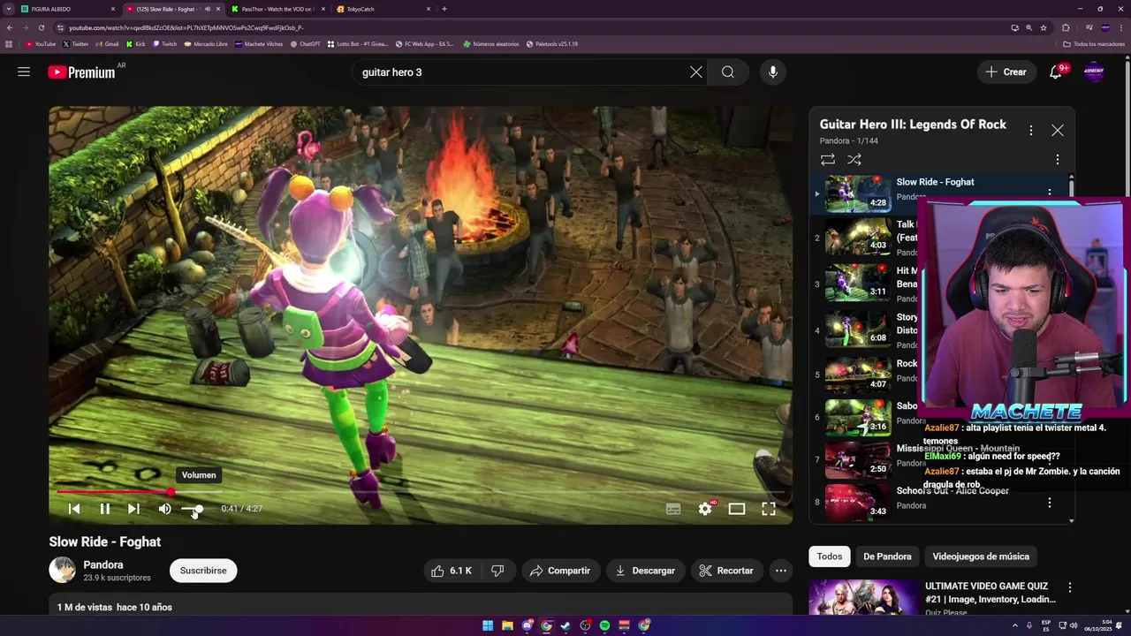The height and width of the screenshot is (636, 1131).
Task: Toggle subtitles on the player
Action: coord(673,509)
